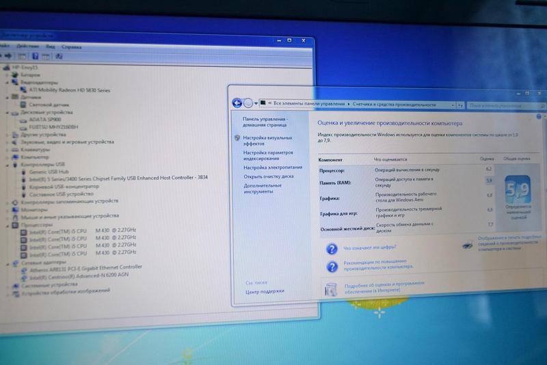Select the ADATA SP900 disk drive

[x=46, y=120]
